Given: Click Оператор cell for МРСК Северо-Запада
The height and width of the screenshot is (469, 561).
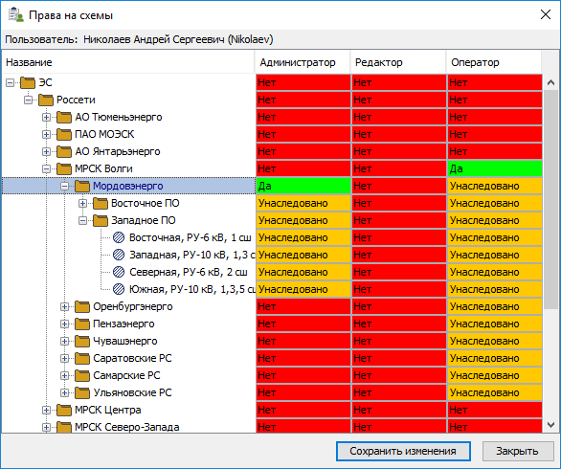Looking at the screenshot, I should coord(495,426).
